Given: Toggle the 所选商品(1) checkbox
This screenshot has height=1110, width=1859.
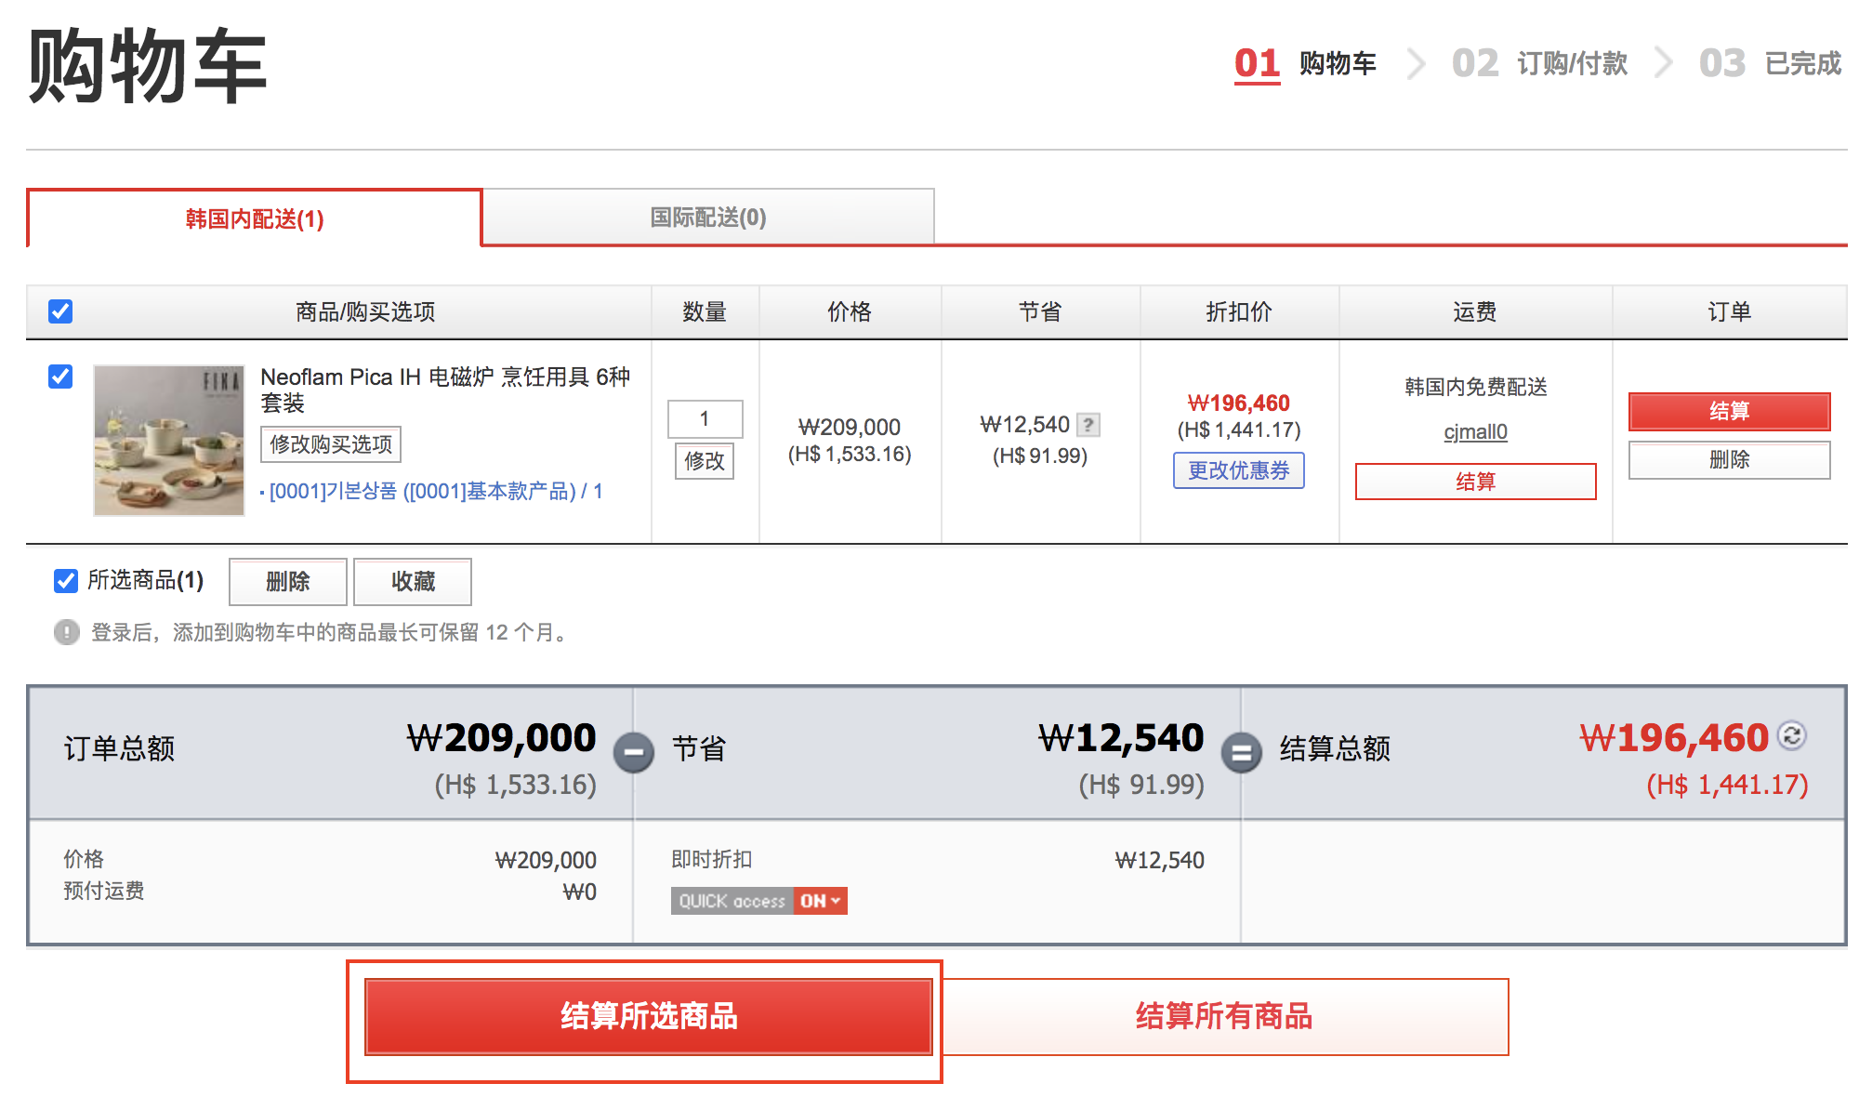Looking at the screenshot, I should coord(66,581).
